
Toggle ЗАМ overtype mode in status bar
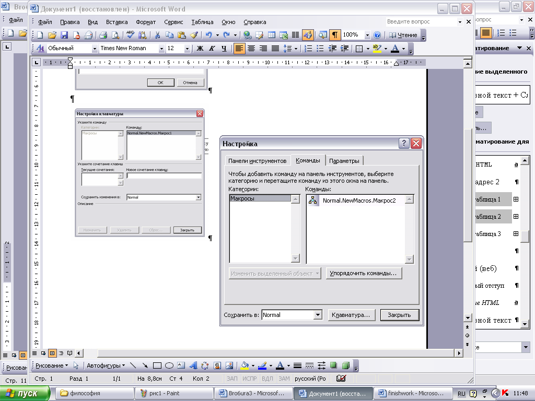284,379
